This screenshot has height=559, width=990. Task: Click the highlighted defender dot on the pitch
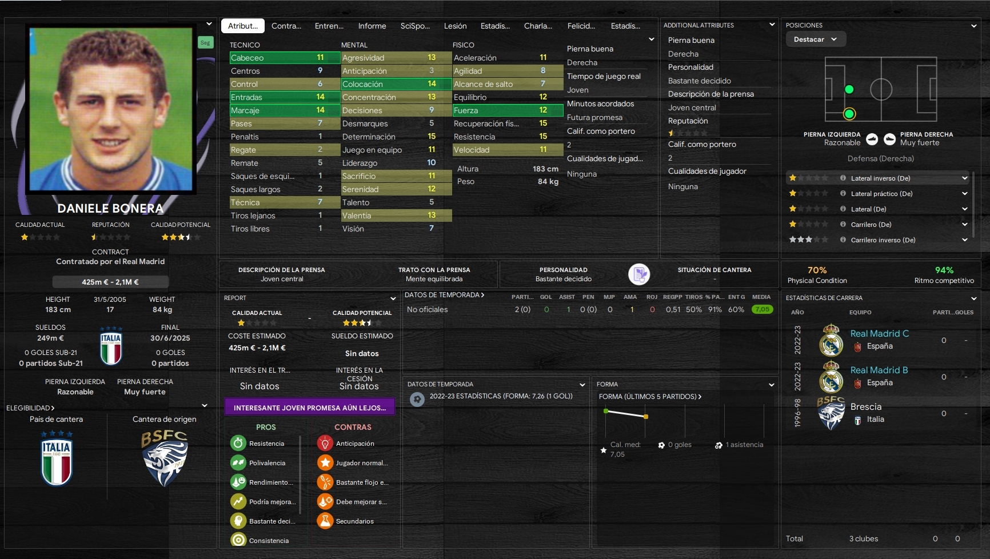click(849, 114)
